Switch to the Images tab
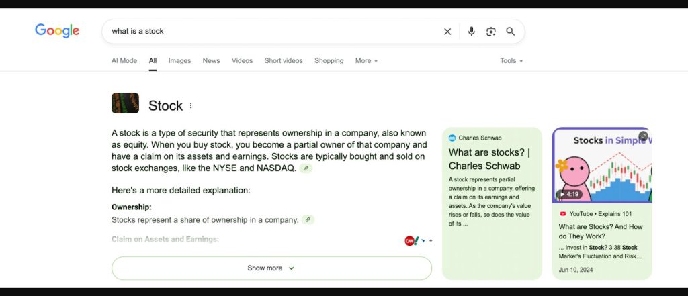This screenshot has height=296, width=688. (179, 61)
